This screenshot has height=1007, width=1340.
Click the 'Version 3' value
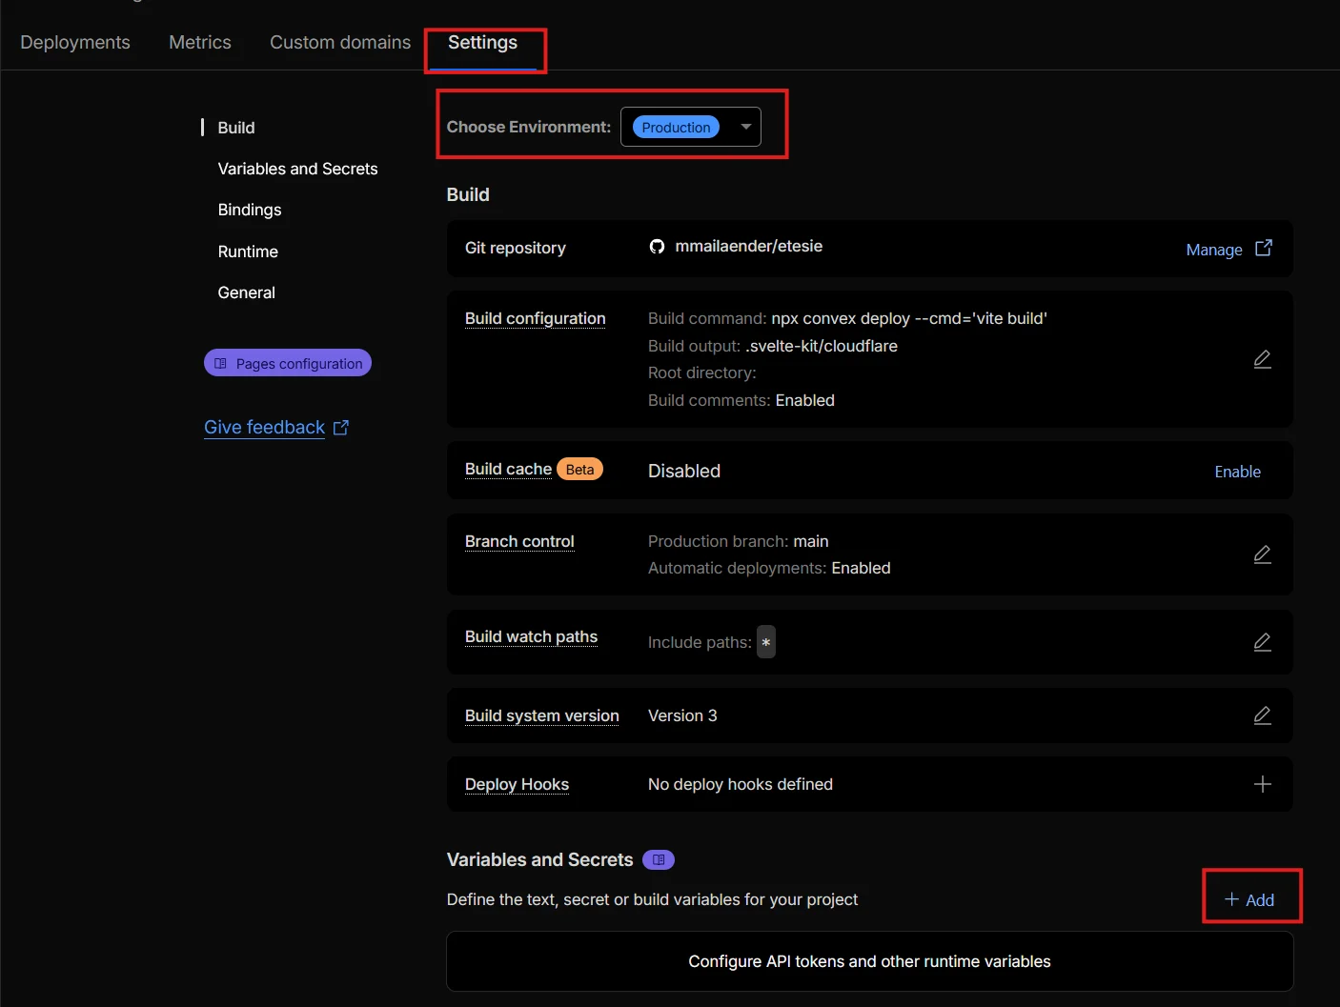(x=682, y=715)
